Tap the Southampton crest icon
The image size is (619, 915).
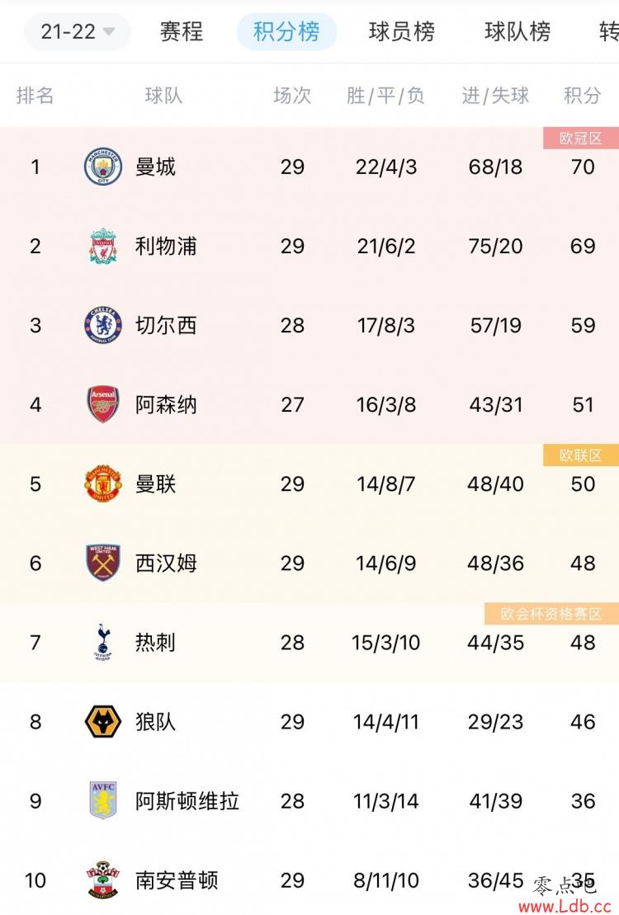click(103, 880)
